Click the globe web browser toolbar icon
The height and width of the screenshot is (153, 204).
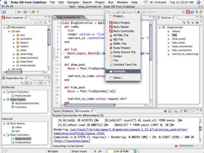pos(138,12)
